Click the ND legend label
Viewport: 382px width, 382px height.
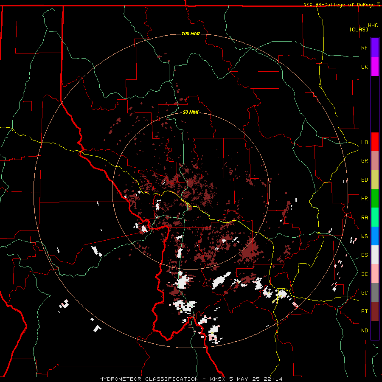[364, 331]
